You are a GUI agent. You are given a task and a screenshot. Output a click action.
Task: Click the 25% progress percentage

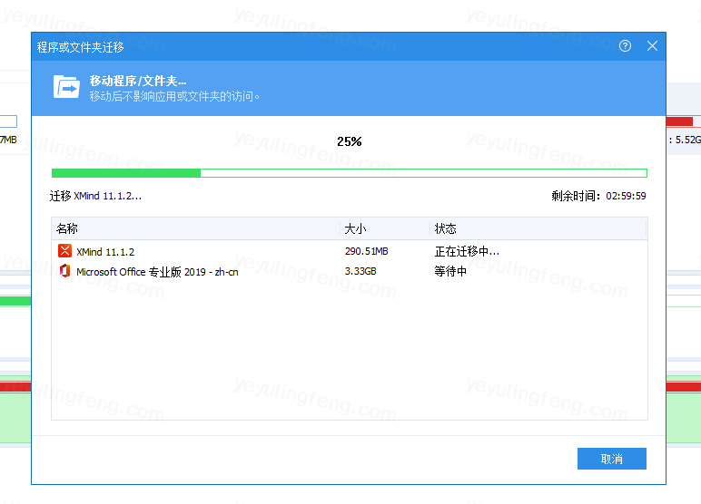350,141
